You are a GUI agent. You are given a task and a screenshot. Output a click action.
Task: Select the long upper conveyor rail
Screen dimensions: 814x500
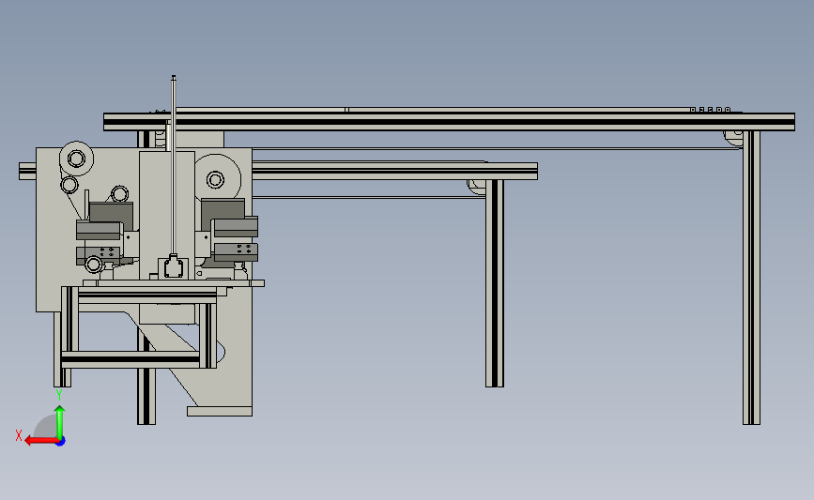tap(449, 122)
